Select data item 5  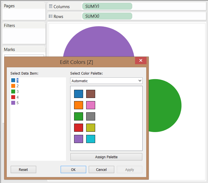pyautogui.click(x=15, y=103)
